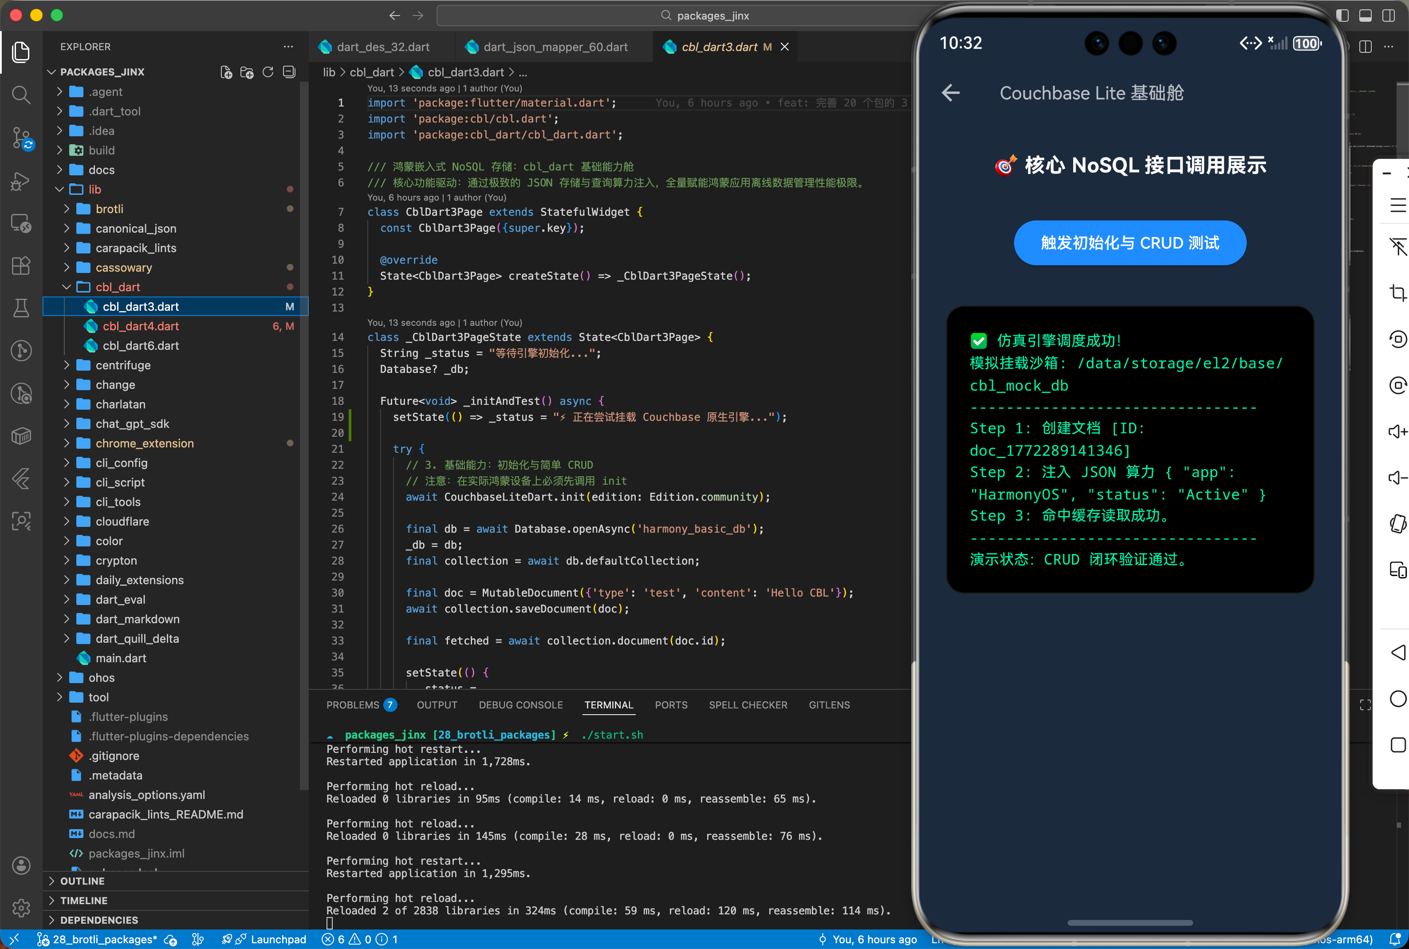Click New File icon in explorer header
Screen dimensions: 1409x949
pos(226,72)
